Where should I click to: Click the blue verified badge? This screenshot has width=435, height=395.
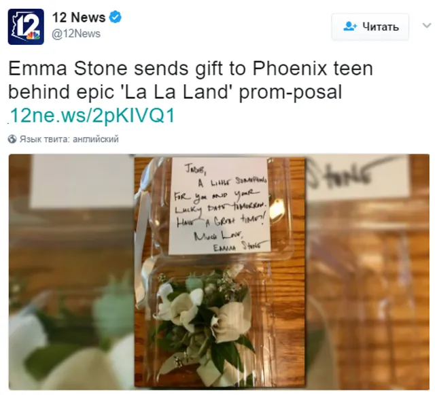pyautogui.click(x=115, y=17)
